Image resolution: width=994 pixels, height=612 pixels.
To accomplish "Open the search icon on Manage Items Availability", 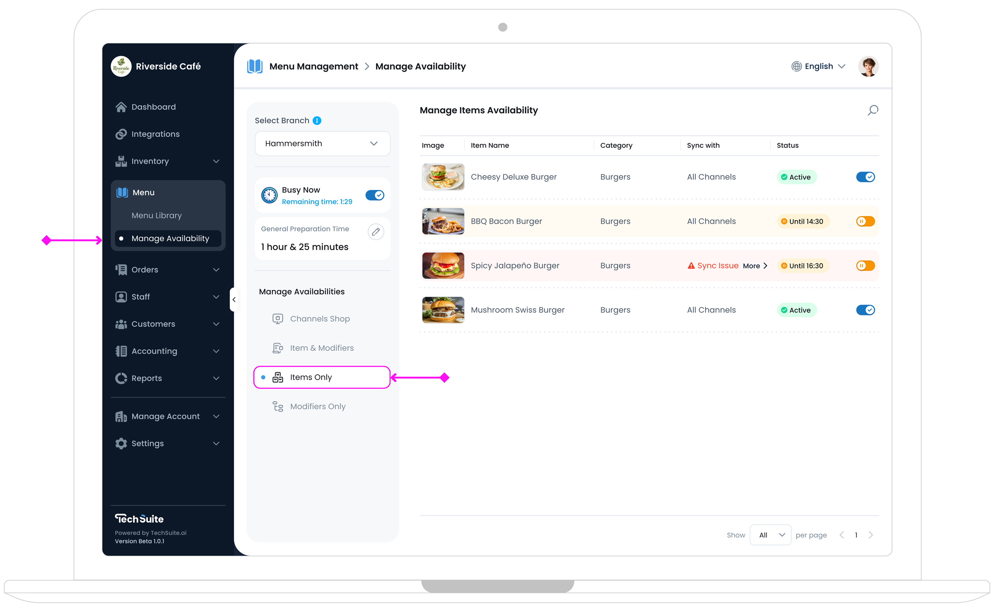I will 872,111.
